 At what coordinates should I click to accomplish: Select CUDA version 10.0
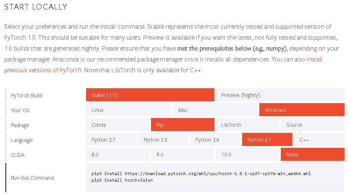pos(247,155)
